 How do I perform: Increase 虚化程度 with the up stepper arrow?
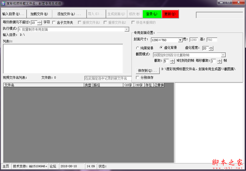tap(211, 47)
